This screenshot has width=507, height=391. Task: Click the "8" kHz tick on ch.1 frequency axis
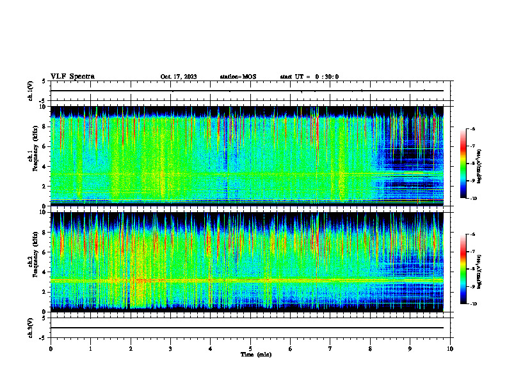45,126
